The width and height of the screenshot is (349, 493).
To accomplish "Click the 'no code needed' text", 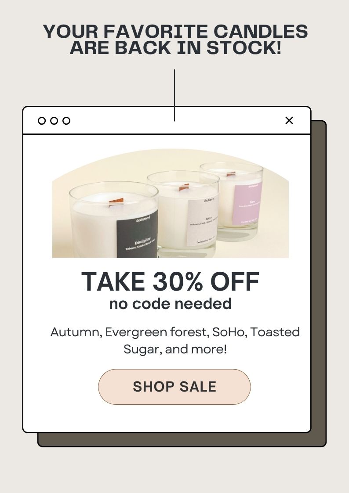I will pos(170,304).
